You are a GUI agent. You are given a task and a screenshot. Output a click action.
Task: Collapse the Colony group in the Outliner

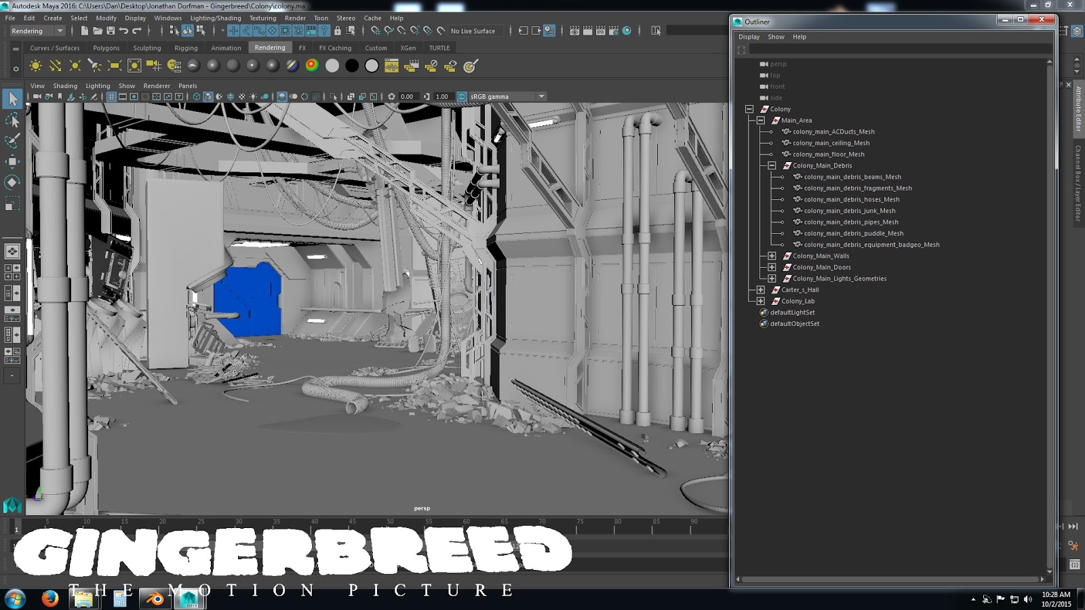click(x=749, y=109)
